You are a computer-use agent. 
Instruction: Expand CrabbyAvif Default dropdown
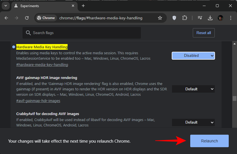pyautogui.click(x=193, y=122)
